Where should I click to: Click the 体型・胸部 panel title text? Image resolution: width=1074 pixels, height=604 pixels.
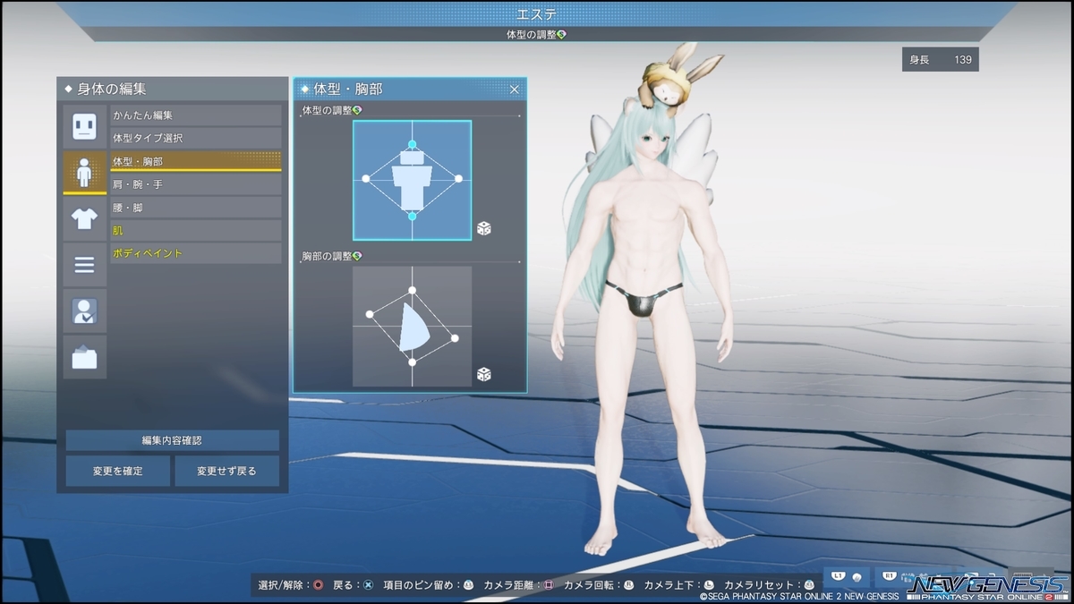pyautogui.click(x=347, y=89)
